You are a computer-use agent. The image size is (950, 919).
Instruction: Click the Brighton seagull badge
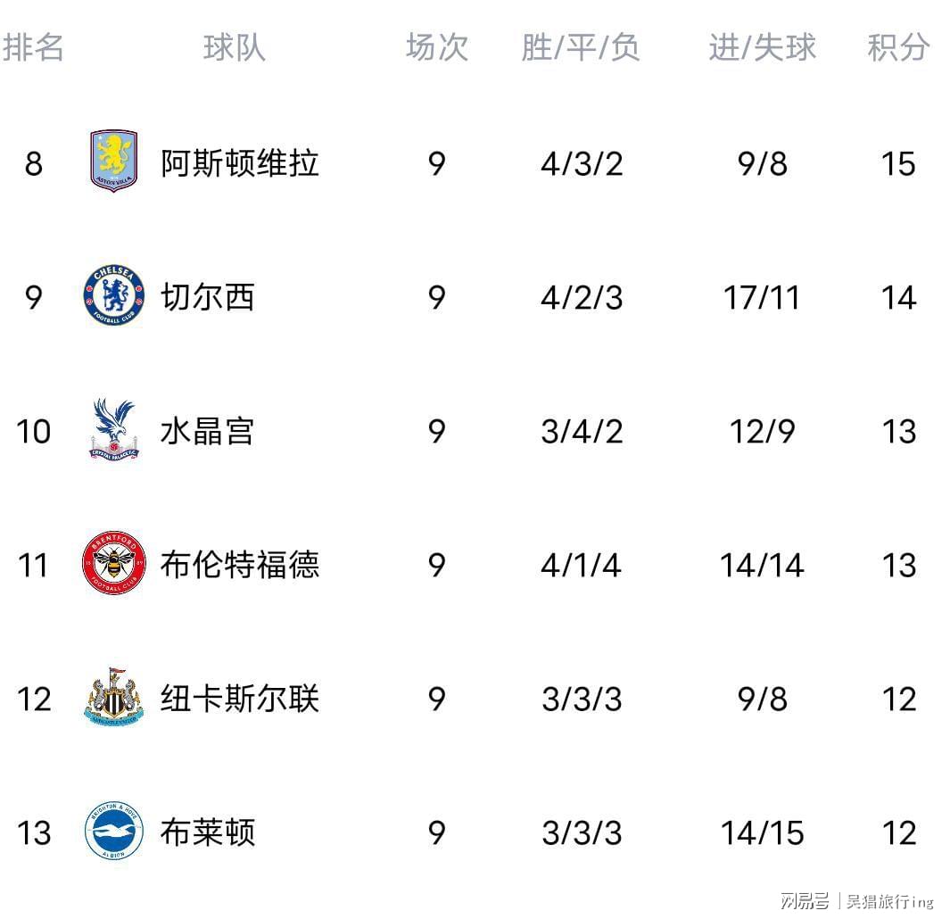point(113,832)
